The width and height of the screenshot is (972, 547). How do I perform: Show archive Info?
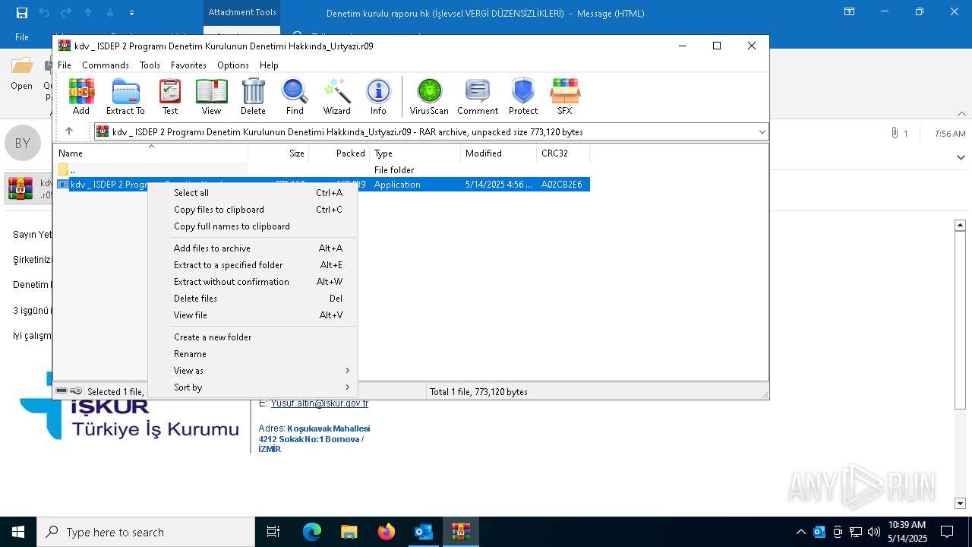[x=378, y=96]
